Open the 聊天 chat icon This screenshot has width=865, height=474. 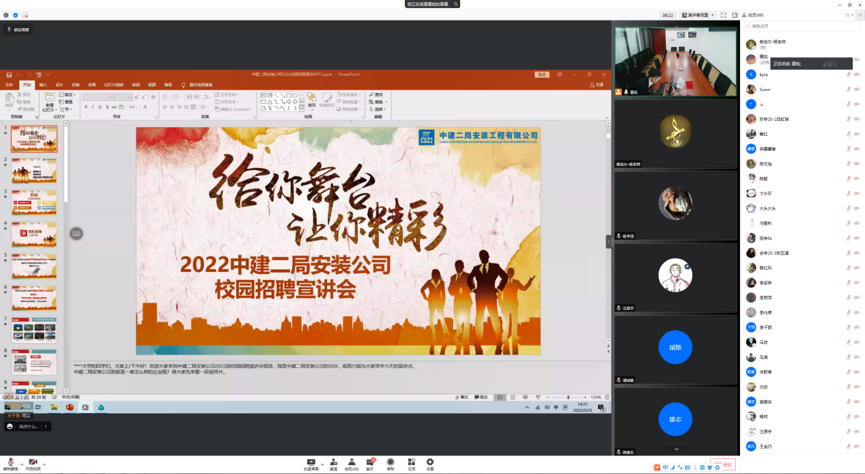(370, 462)
